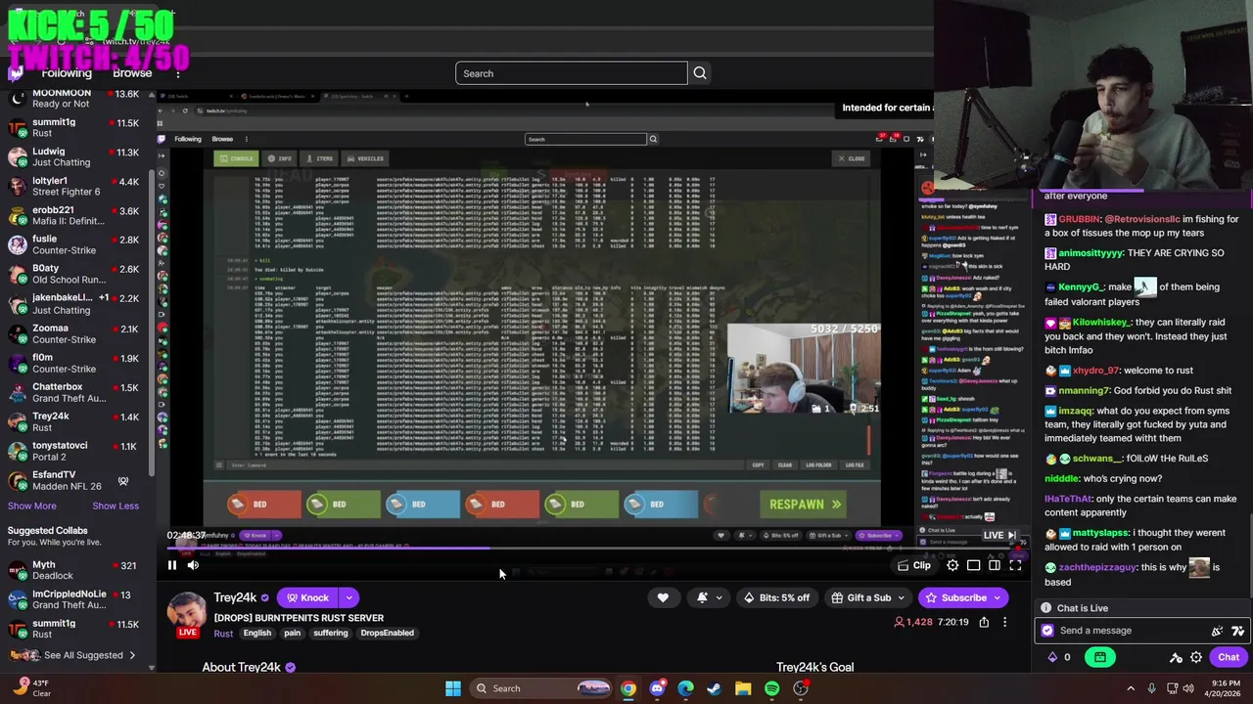The height and width of the screenshot is (704, 1253).
Task: Open the tonystatovci Portal 2 channel
Action: click(x=76, y=451)
